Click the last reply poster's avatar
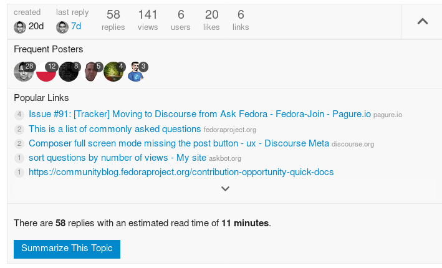Screen dimensions: 442x268 62,27
